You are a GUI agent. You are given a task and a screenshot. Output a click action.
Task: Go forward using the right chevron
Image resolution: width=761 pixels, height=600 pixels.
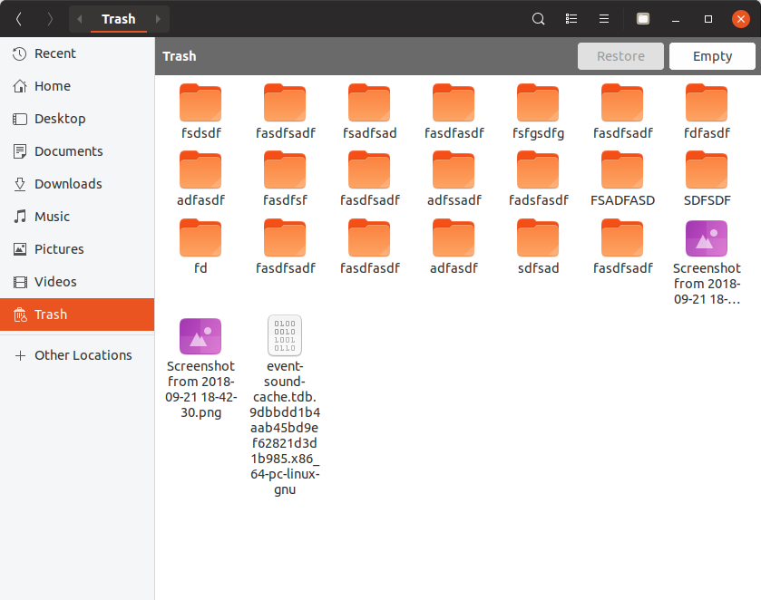(x=50, y=19)
